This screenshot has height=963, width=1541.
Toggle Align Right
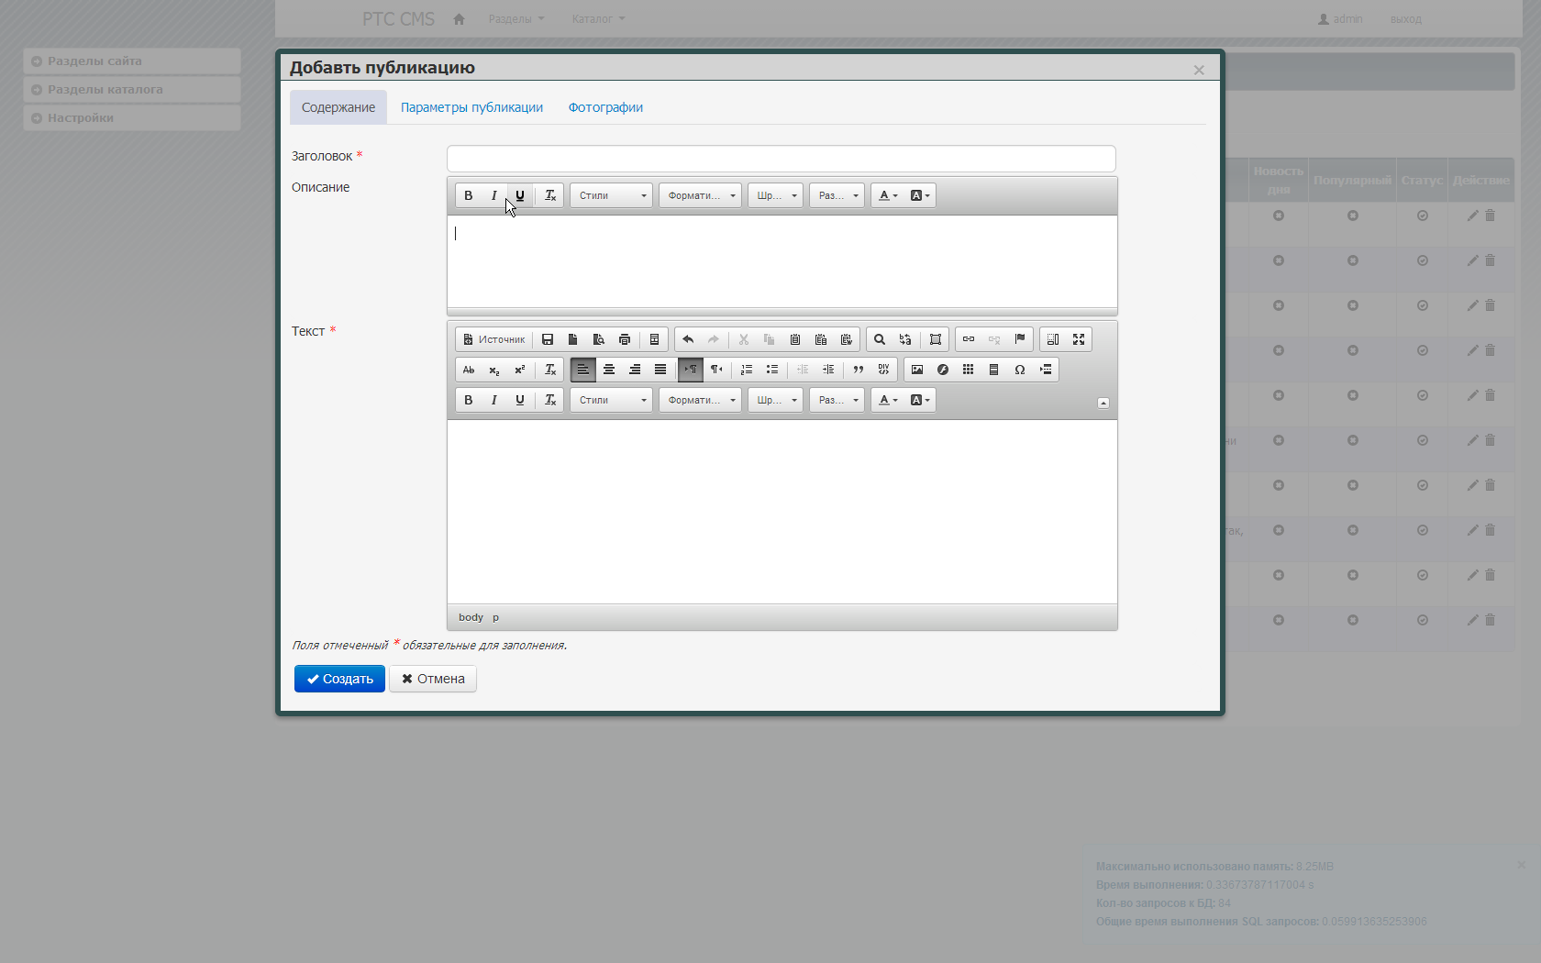(635, 370)
